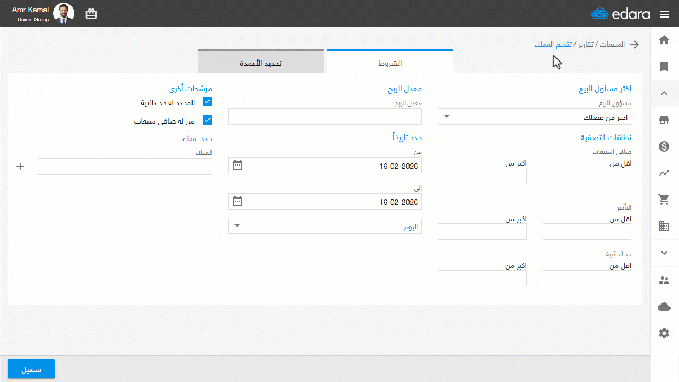This screenshot has height=382, width=679.
Task: Open the calendar icon for the من date
Action: click(x=238, y=166)
